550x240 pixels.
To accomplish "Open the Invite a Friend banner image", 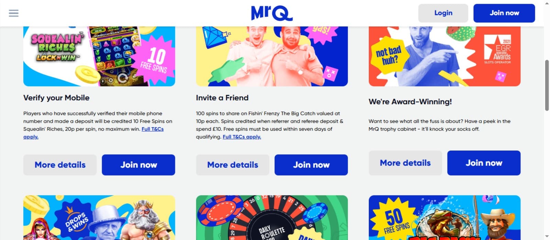I will click(x=272, y=56).
